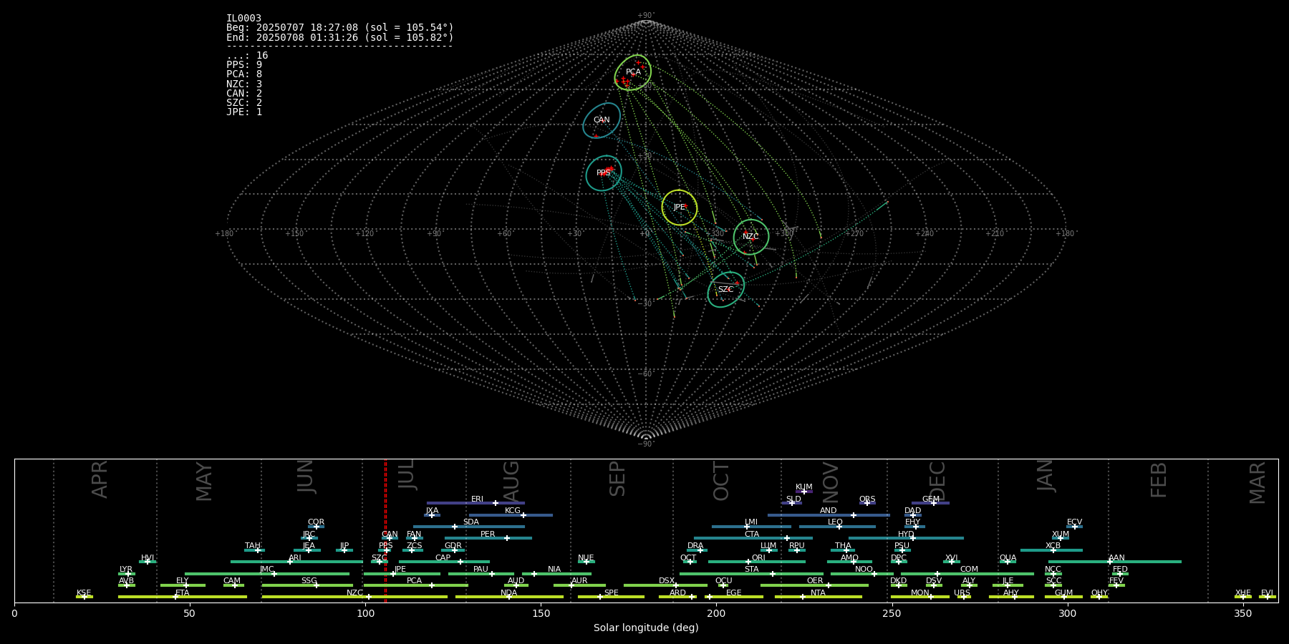Click the ARI shower bar in the timeline

[x=296, y=562]
